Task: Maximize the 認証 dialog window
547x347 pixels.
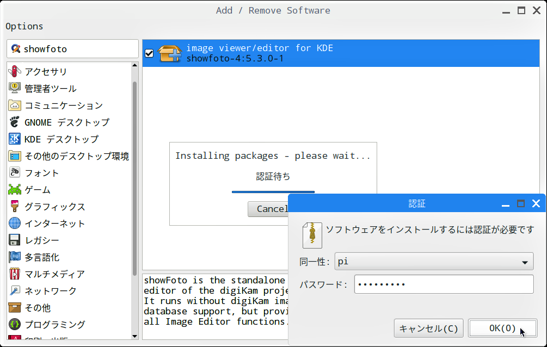Action: 521,203
